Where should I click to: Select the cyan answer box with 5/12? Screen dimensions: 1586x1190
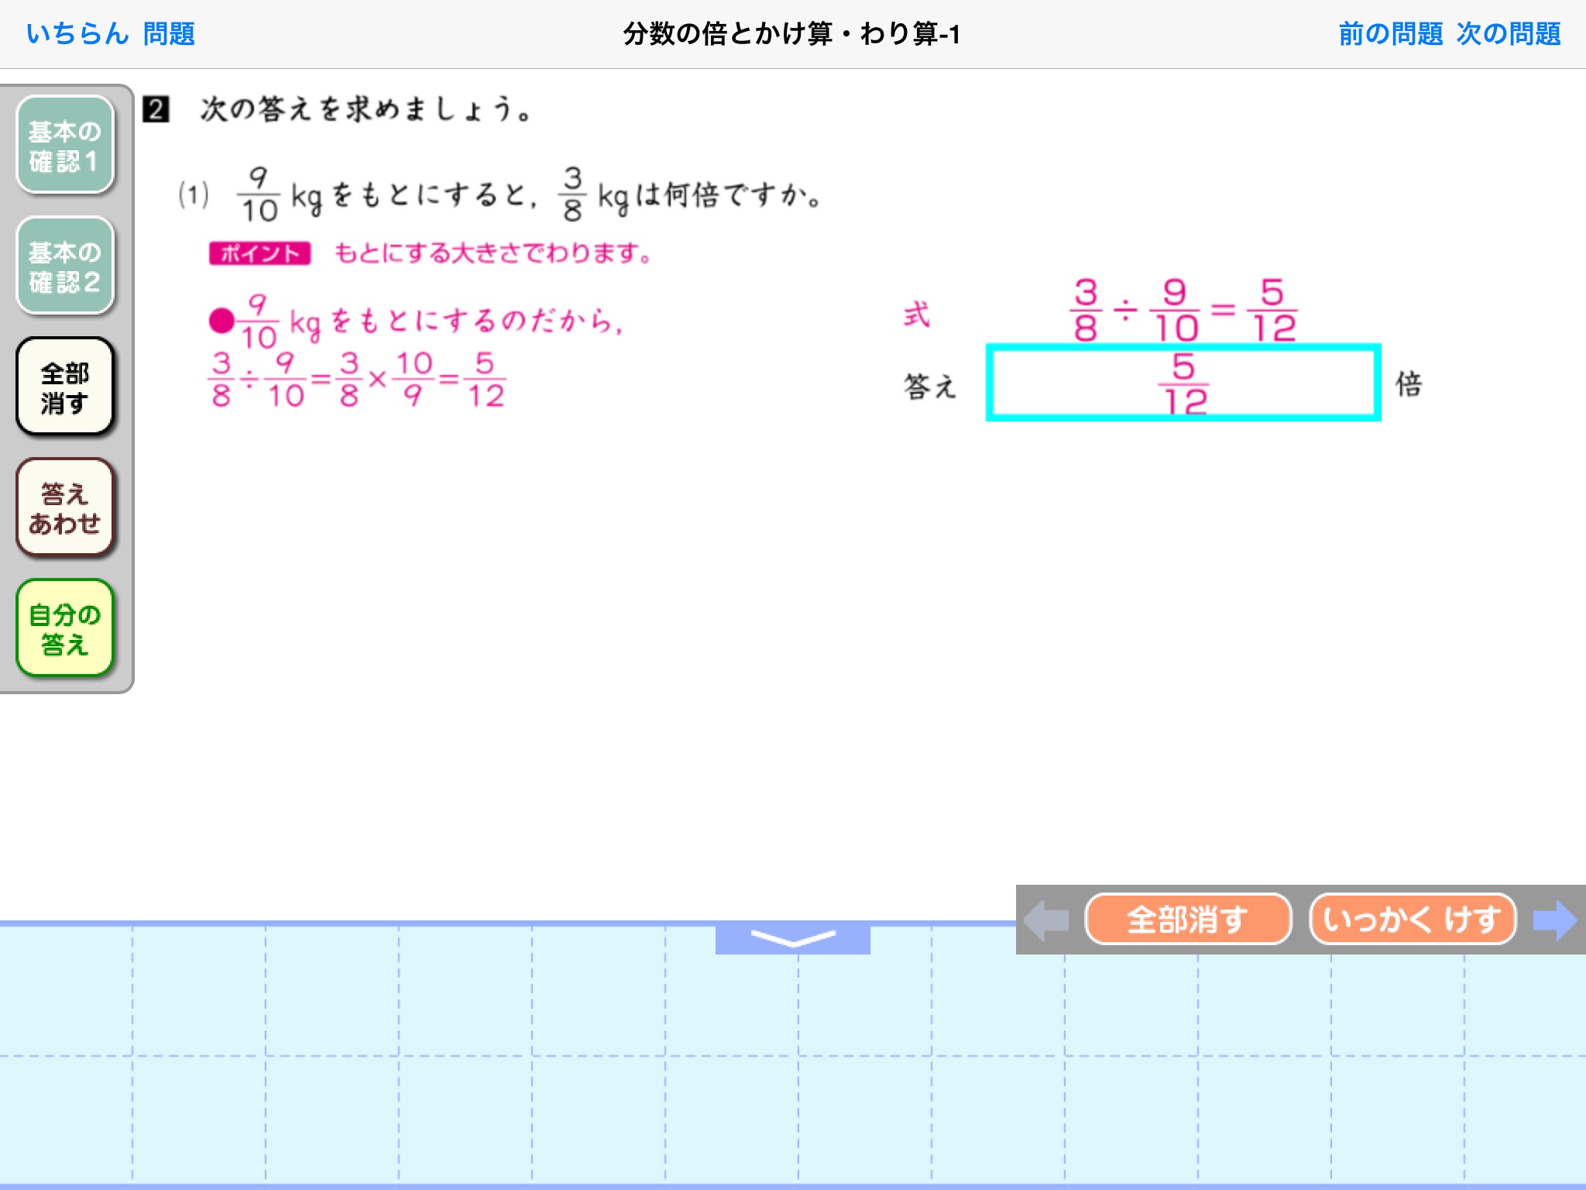(x=1183, y=383)
